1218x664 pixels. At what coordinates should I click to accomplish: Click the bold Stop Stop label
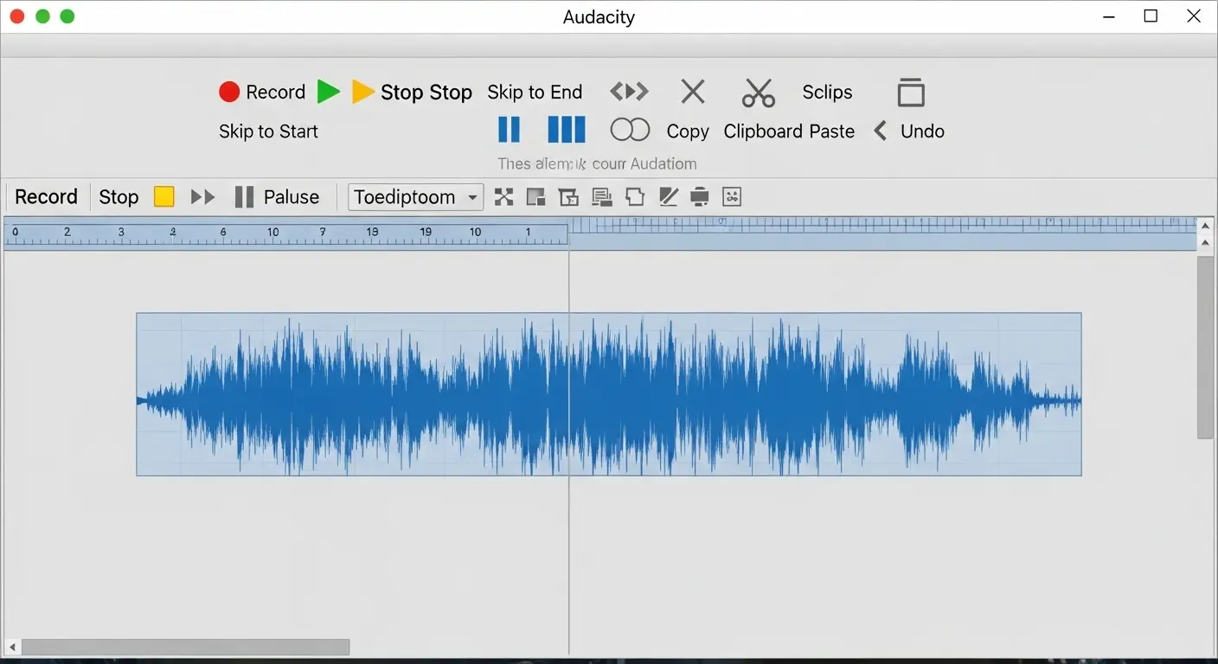click(426, 93)
